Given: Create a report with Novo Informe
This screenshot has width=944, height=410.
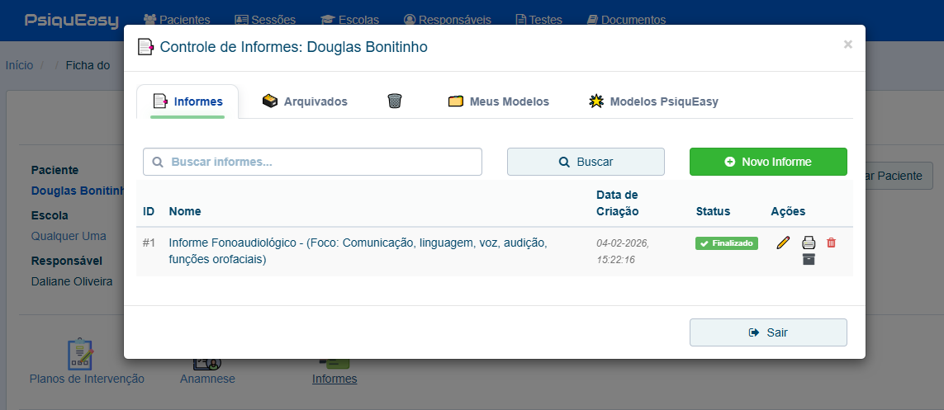Looking at the screenshot, I should (x=768, y=162).
